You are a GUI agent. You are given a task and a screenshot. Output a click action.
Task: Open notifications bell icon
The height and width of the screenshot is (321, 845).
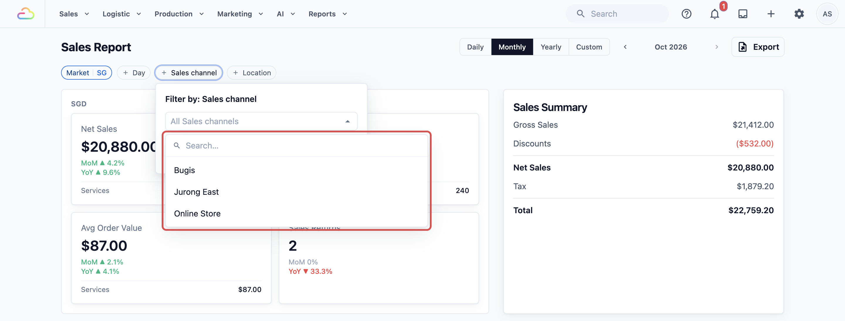tap(714, 14)
